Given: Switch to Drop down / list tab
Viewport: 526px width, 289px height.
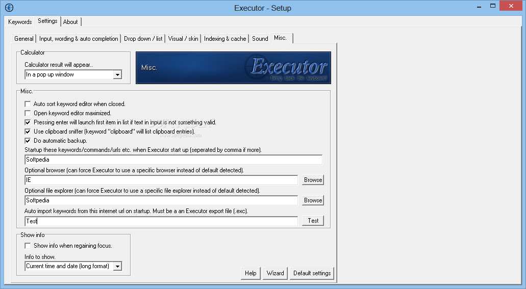Looking at the screenshot, I should point(143,39).
